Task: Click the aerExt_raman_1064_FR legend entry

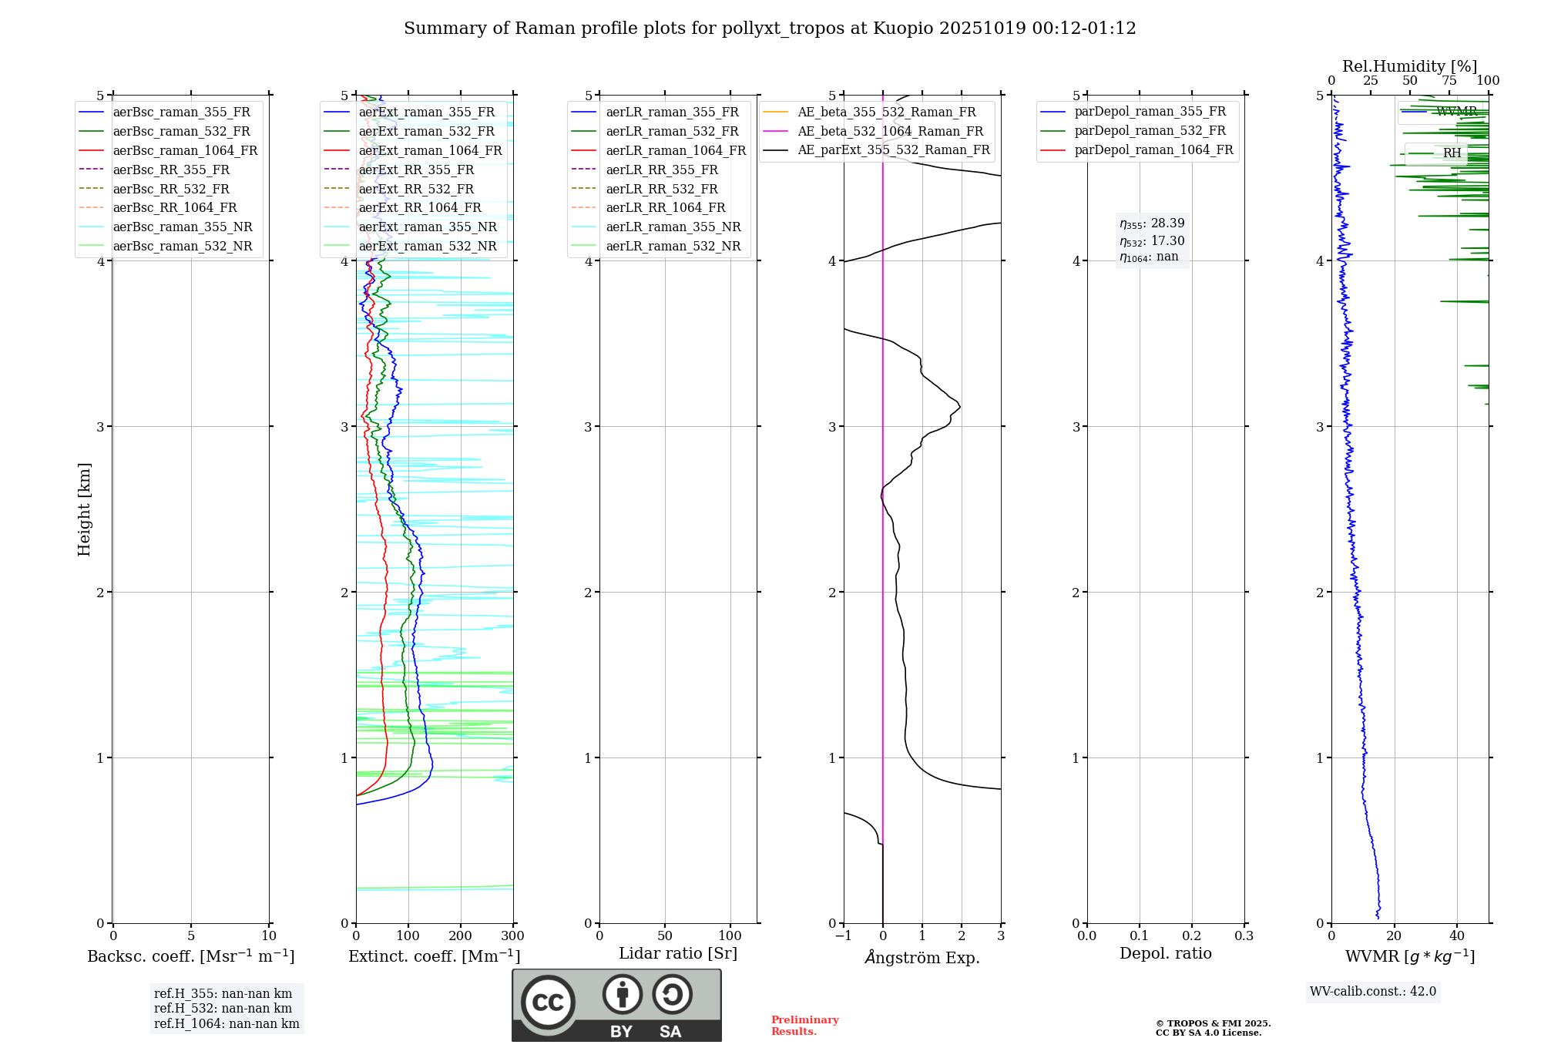Action: point(429,150)
